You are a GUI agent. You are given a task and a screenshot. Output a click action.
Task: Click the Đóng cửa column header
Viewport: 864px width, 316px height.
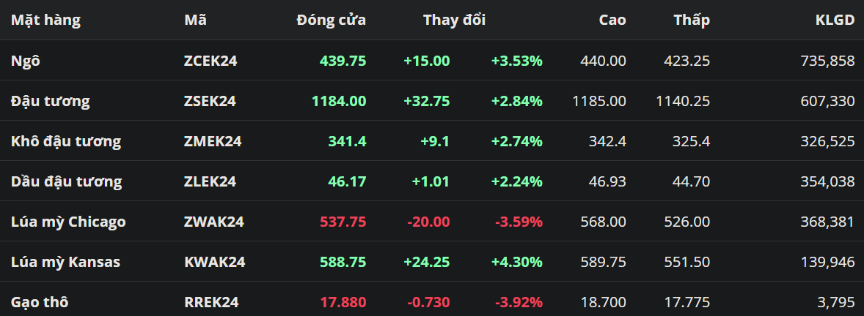(x=331, y=20)
